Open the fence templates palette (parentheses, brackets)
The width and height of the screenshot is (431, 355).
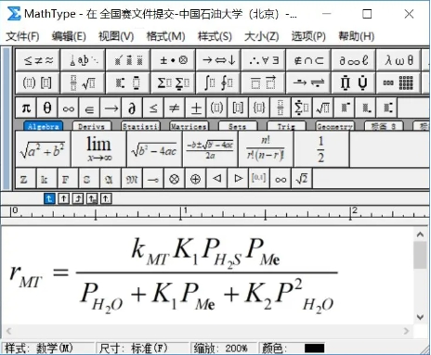click(38, 82)
